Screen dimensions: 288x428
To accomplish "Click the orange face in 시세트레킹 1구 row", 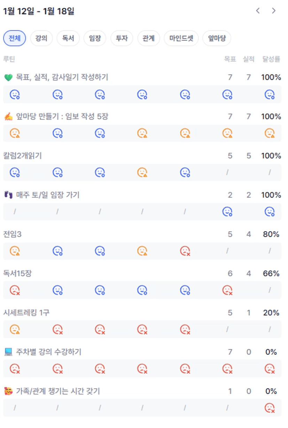I will click(x=15, y=329).
